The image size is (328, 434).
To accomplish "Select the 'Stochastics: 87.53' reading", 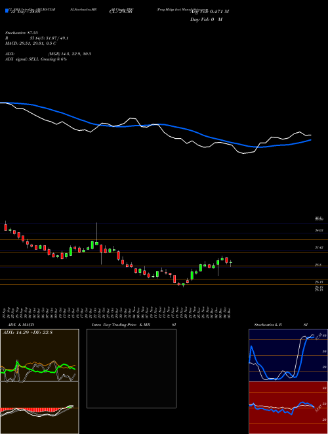I will point(21,33).
